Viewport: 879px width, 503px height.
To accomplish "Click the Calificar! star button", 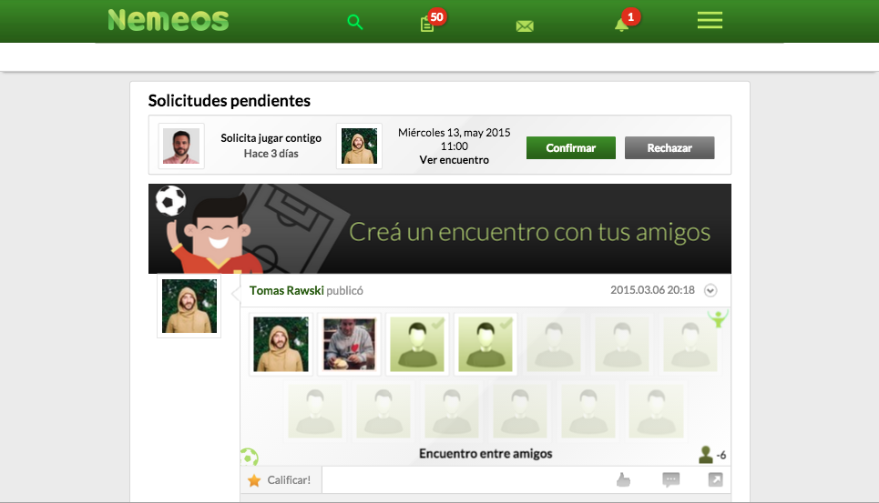I will pos(281,480).
